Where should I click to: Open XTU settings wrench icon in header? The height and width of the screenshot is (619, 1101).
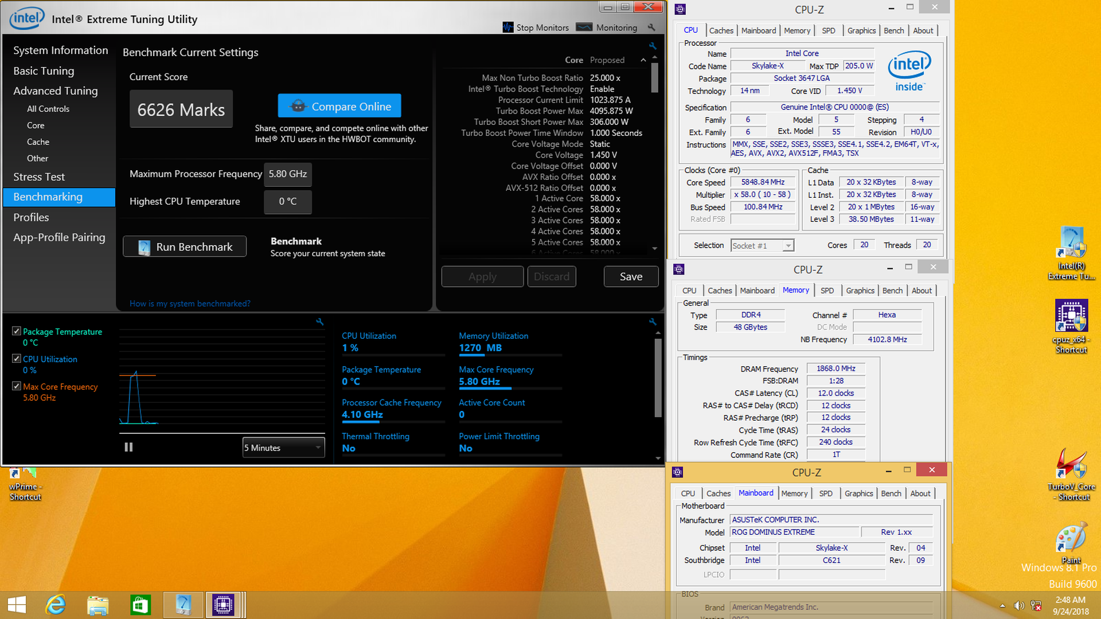coord(651,27)
